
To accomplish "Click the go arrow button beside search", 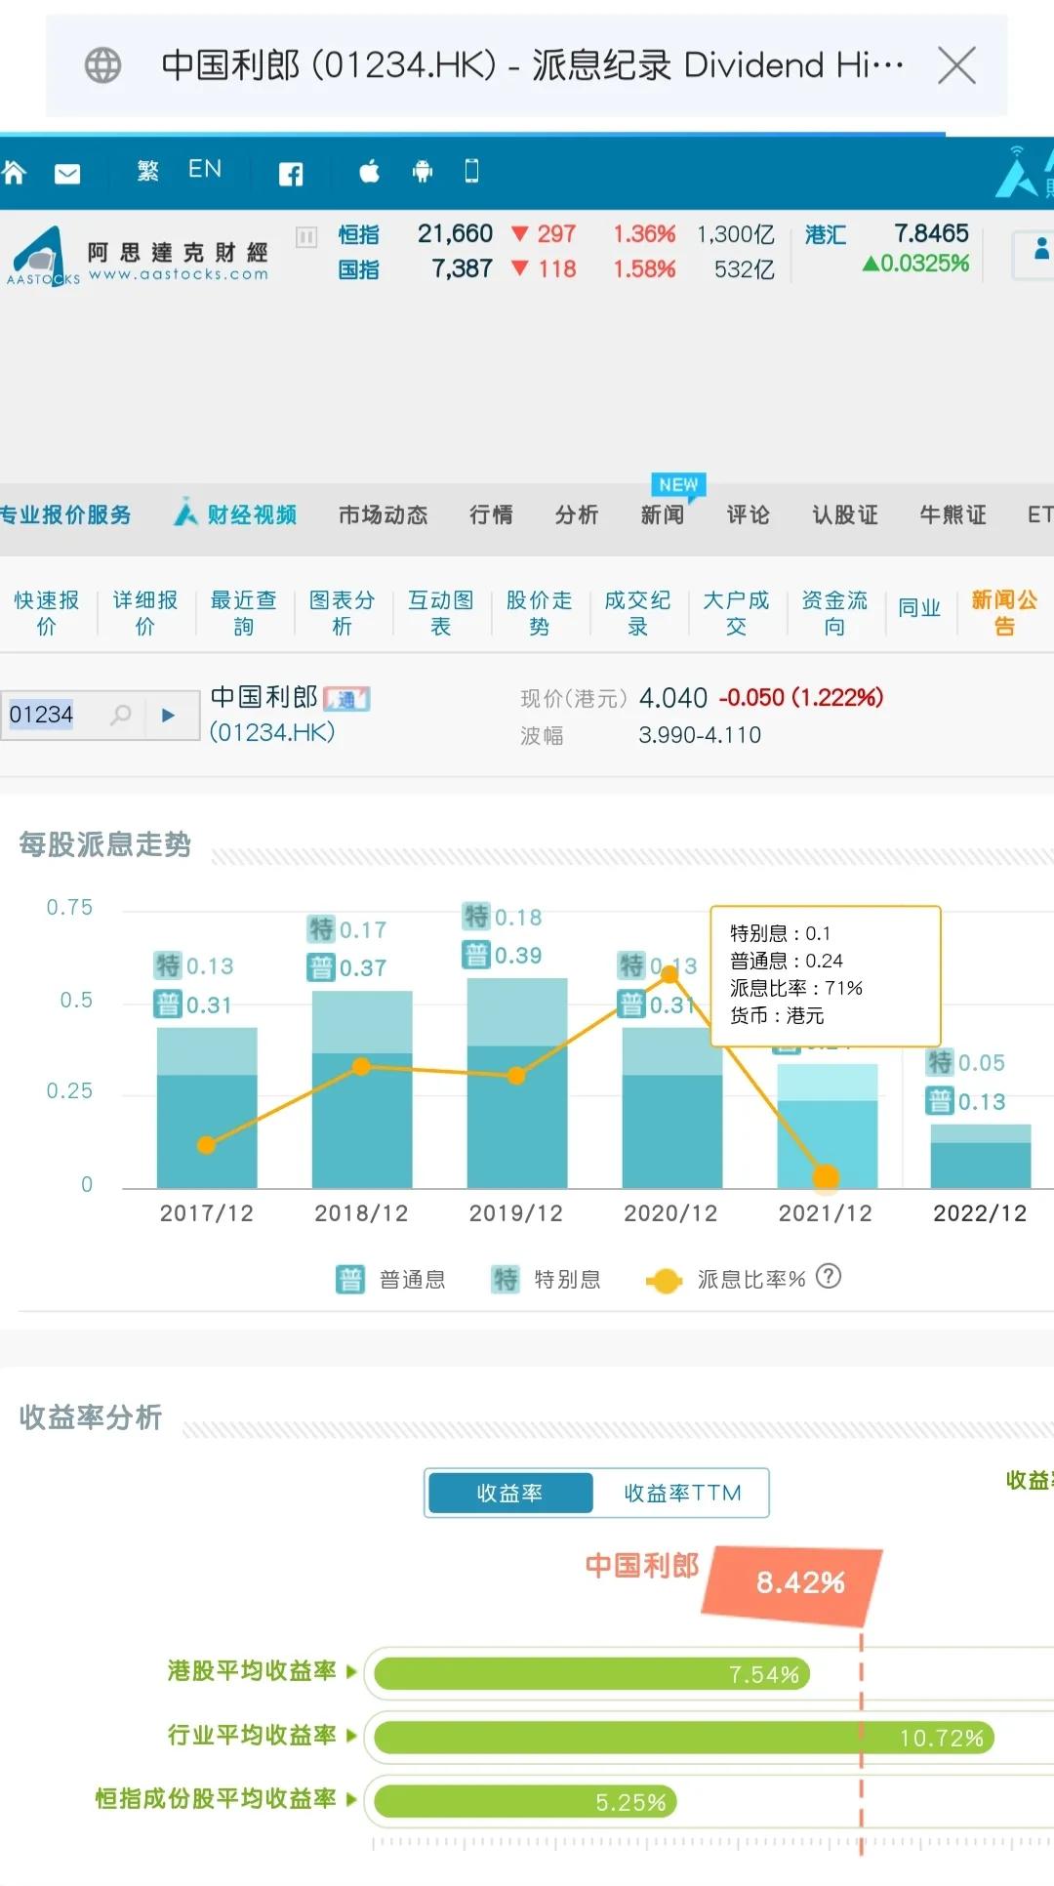I will pyautogui.click(x=169, y=715).
